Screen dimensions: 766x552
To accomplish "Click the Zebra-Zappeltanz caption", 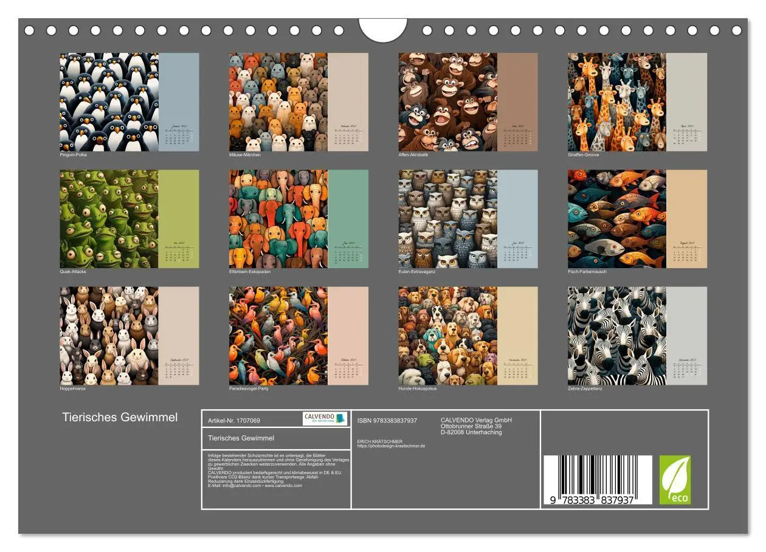I will pyautogui.click(x=585, y=388).
